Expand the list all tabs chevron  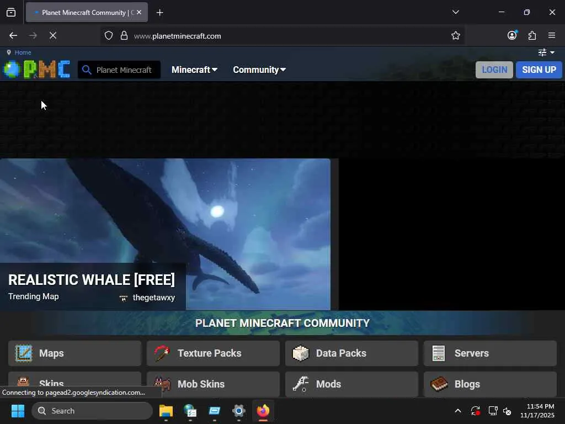coord(455,12)
